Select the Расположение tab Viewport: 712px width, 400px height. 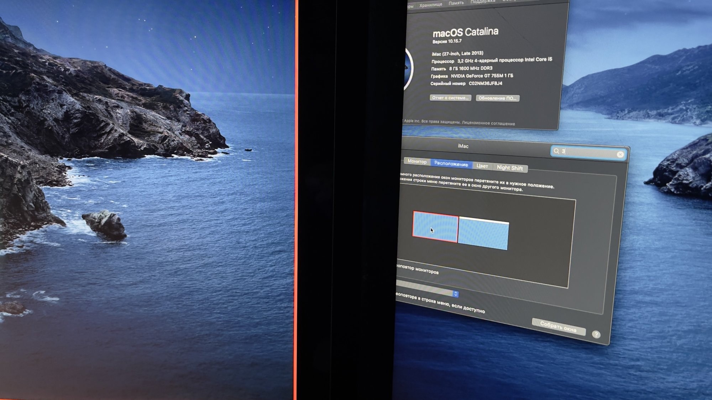(x=451, y=164)
